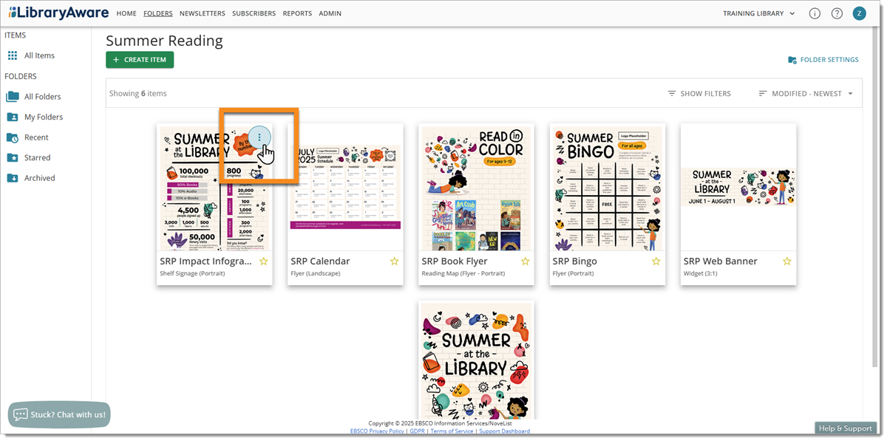Open the GDPR link
This screenshot has height=441, width=887.
click(418, 431)
